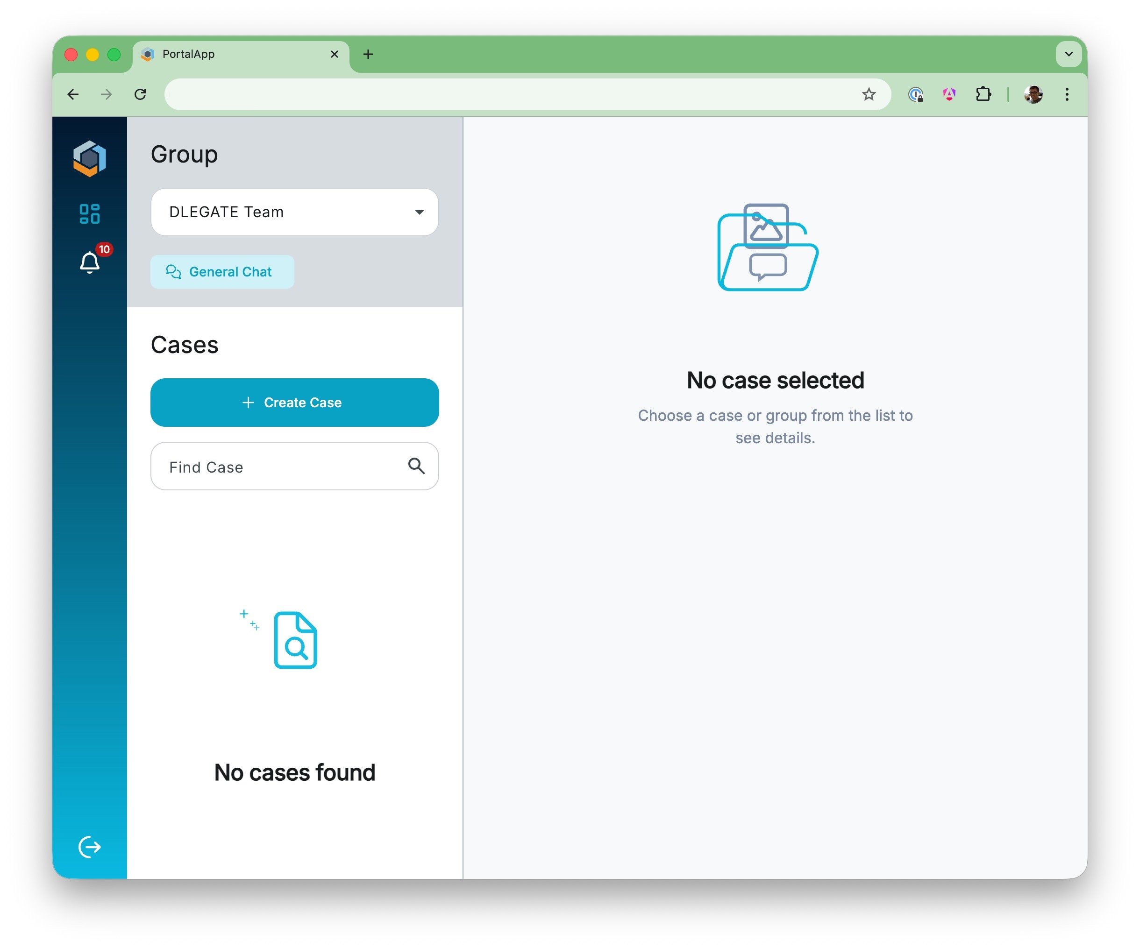Focus the Find Case search field
Screen dimensions: 1140x948
coord(295,466)
